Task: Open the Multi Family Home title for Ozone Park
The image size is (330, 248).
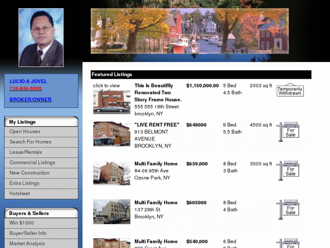Action: click(x=156, y=164)
